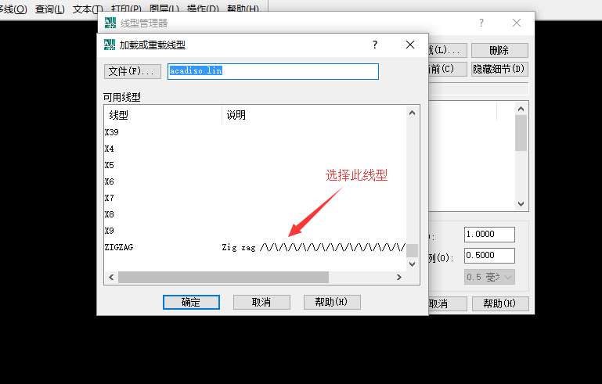Image resolution: width=602 pixels, height=384 pixels.
Task: Click the acadiso.lin filename input field
Action: pyautogui.click(x=273, y=71)
